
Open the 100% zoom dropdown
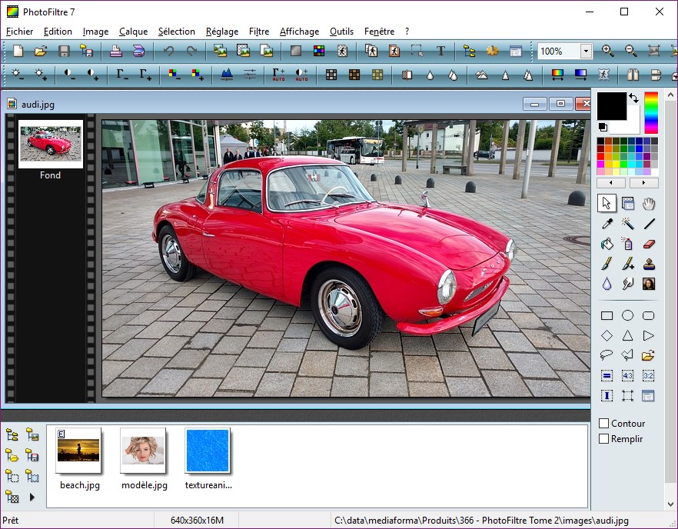(586, 52)
